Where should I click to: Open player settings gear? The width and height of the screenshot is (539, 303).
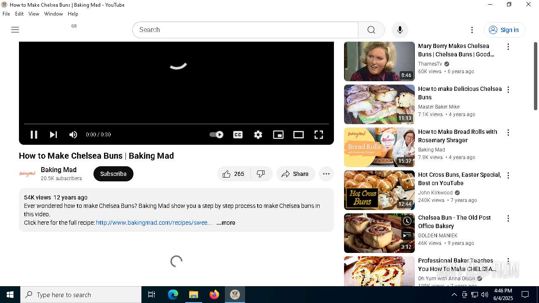(258, 135)
